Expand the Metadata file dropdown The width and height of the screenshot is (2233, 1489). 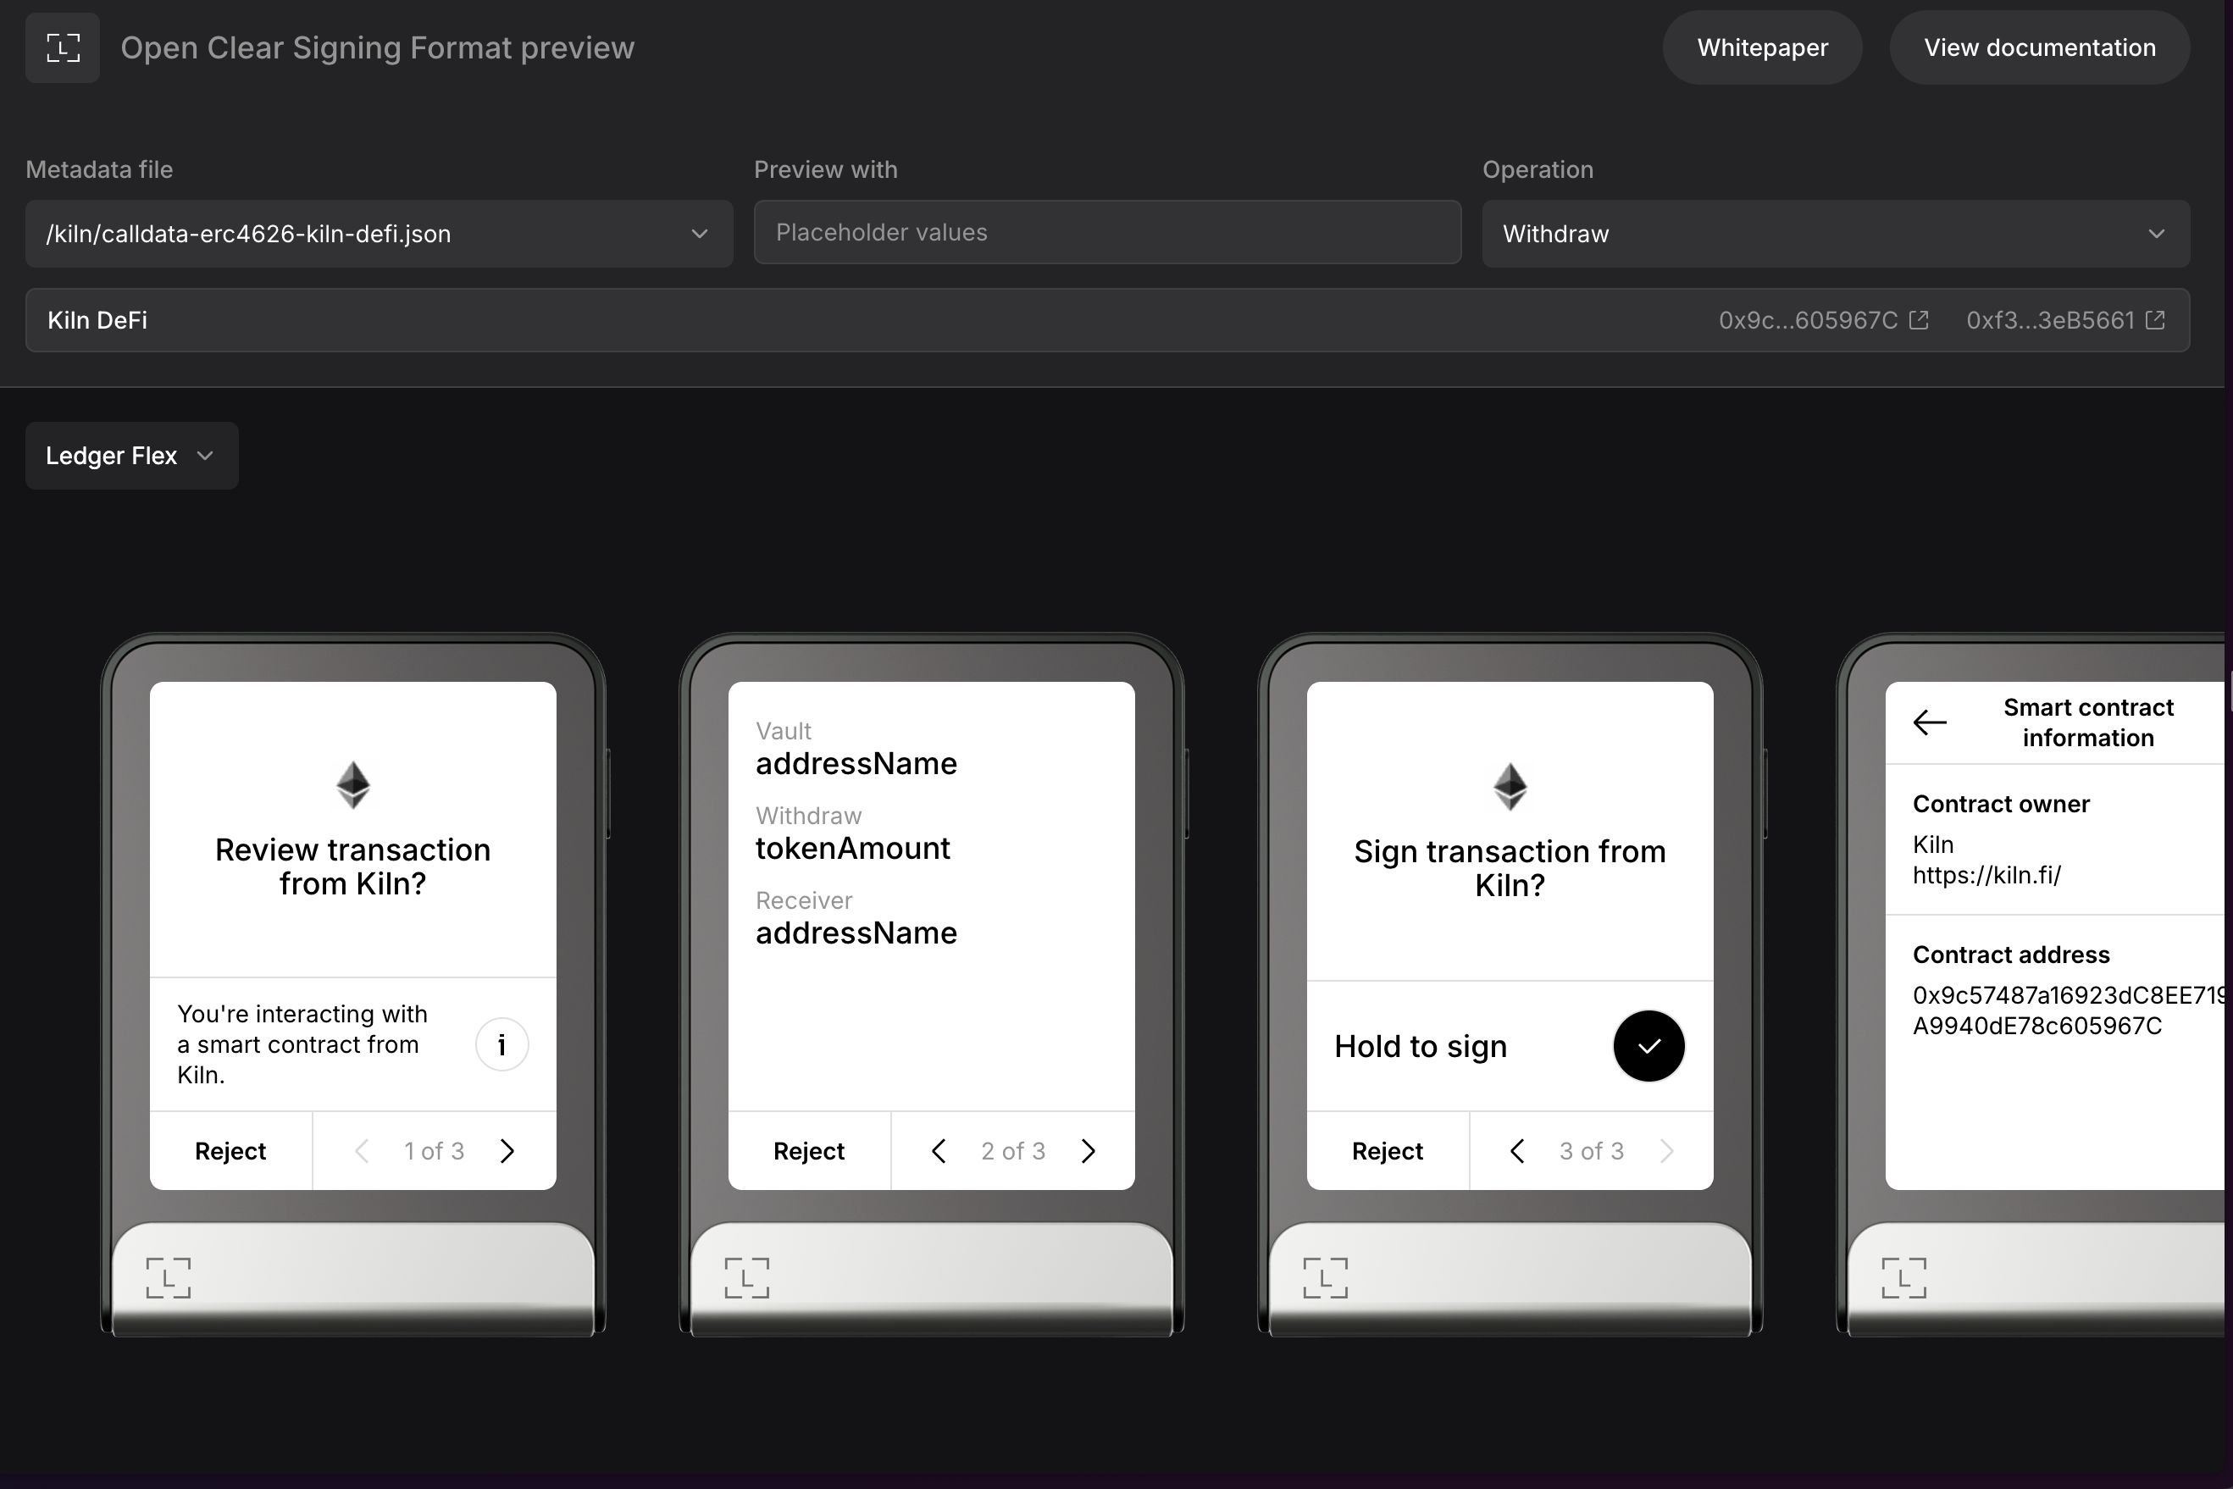pyautogui.click(x=379, y=234)
